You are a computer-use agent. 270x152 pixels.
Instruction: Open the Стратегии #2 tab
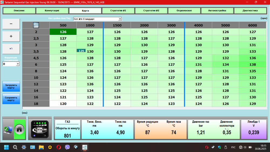[151, 11]
